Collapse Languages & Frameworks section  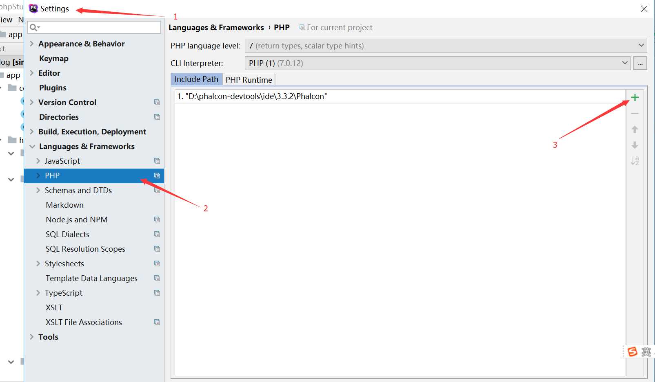[32, 147]
